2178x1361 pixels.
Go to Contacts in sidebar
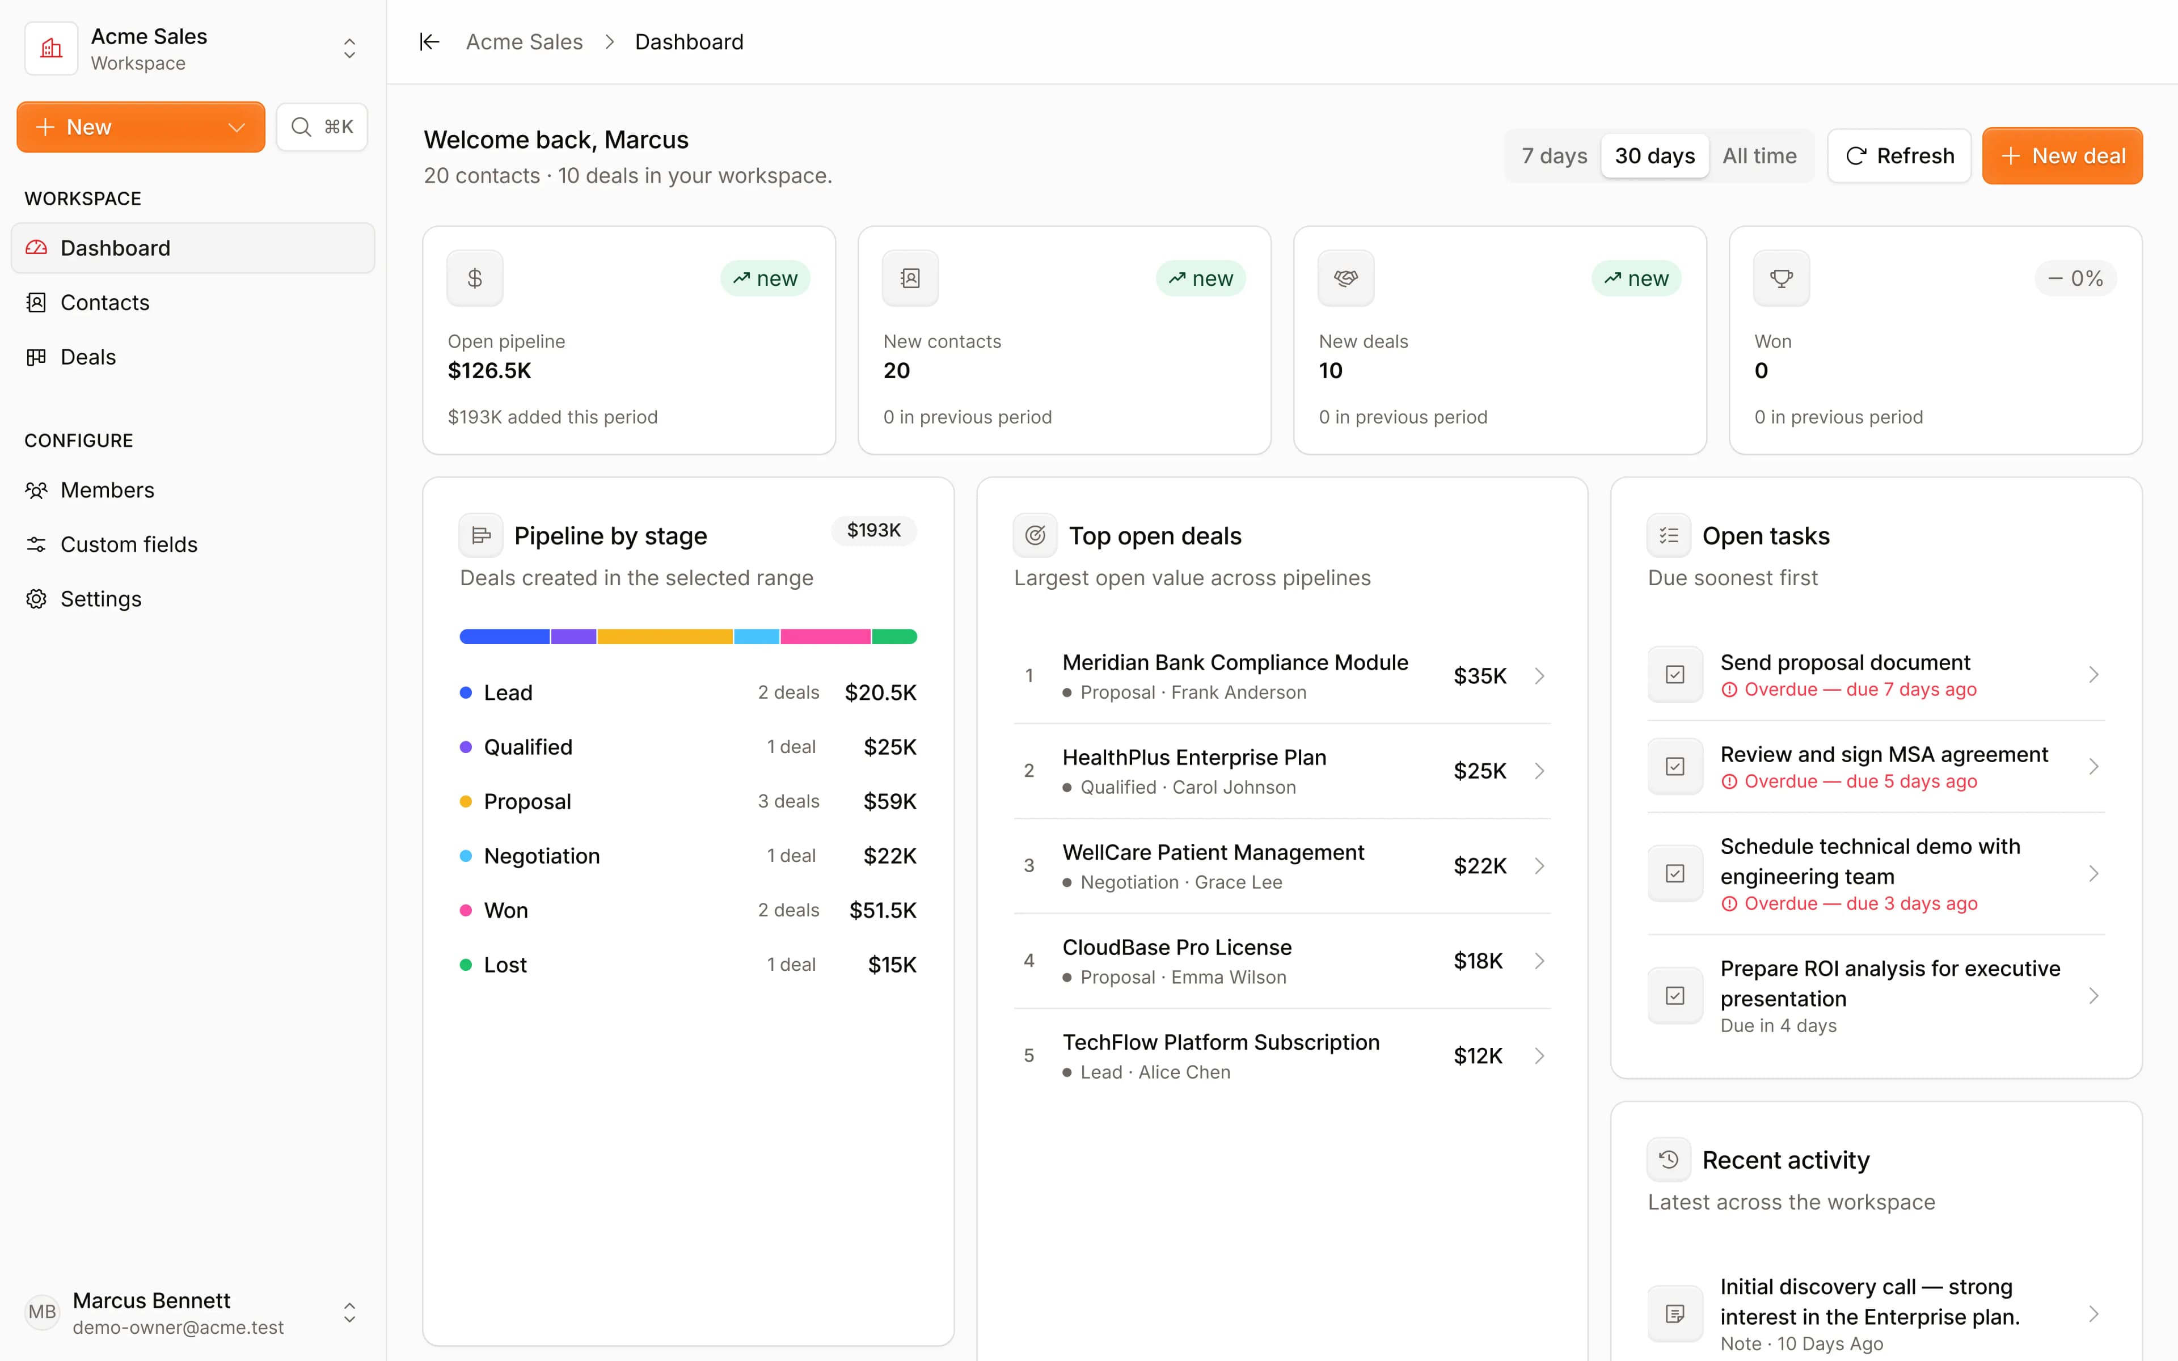click(x=193, y=302)
